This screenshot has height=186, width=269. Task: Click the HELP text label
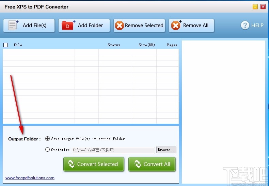(x=257, y=26)
